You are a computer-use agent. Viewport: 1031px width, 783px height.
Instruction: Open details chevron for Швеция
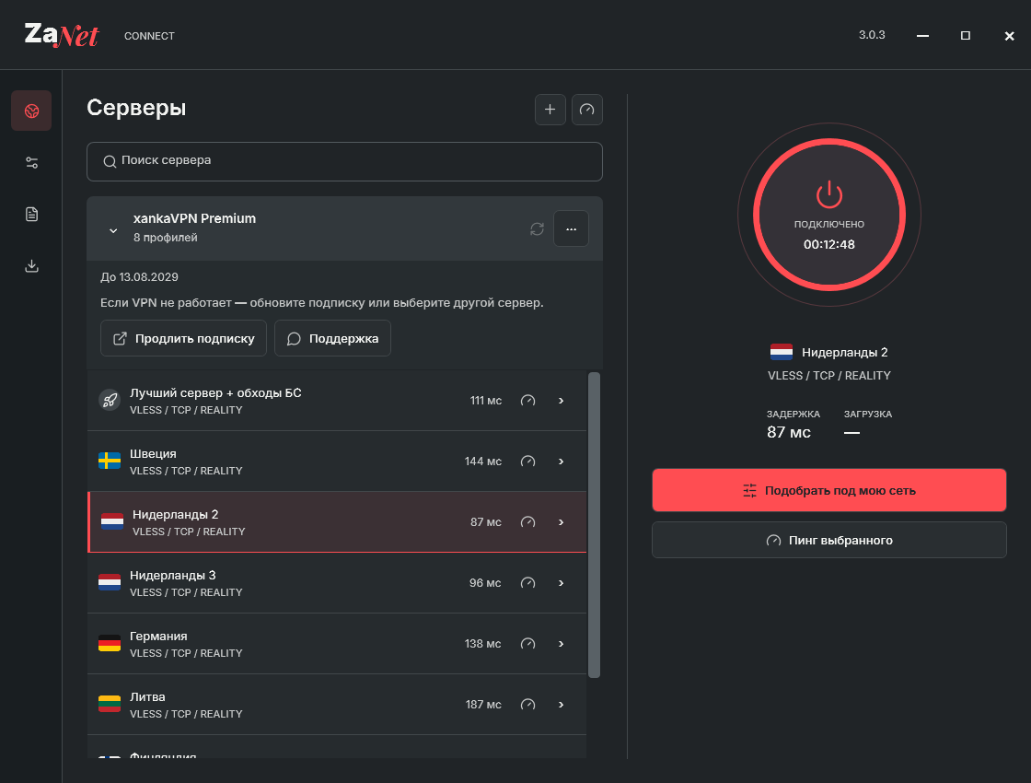561,462
